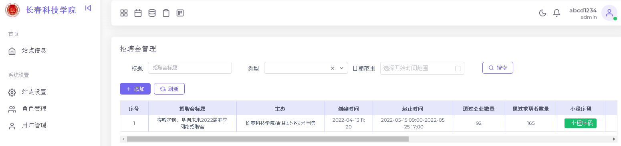This screenshot has width=621, height=146.
Task: Clear the 类型 selection with the X
Action: [x=333, y=68]
